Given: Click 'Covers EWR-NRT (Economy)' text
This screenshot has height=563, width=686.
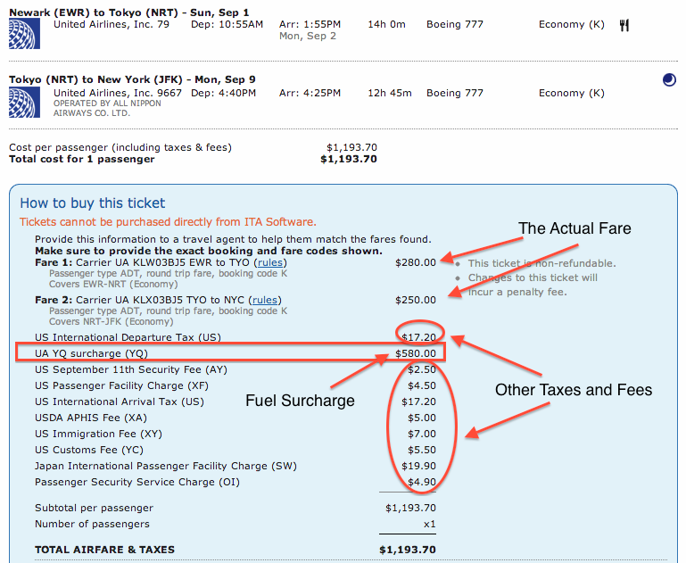Looking at the screenshot, I should click(113, 285).
